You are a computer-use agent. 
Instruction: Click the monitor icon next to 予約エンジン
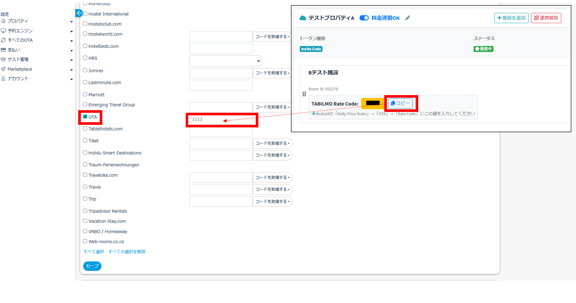[3, 31]
